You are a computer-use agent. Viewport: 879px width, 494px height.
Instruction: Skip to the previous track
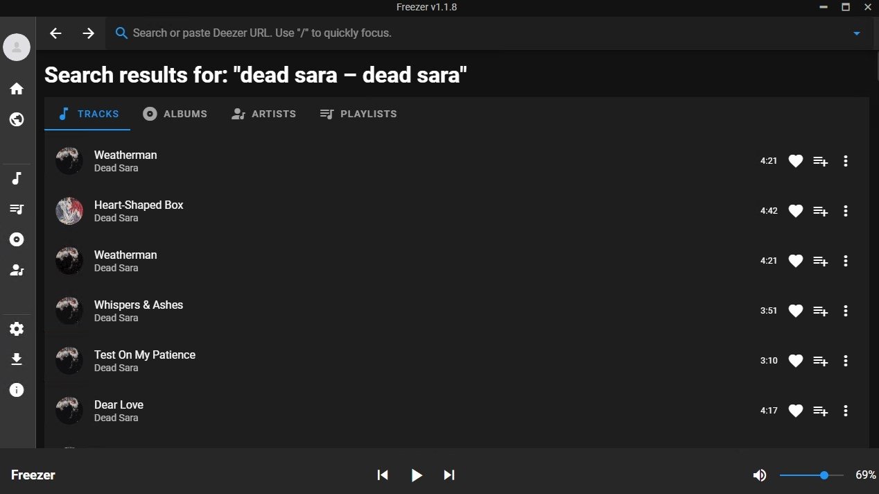[383, 475]
